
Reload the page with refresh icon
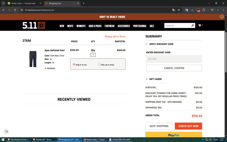(x=15, y=10)
